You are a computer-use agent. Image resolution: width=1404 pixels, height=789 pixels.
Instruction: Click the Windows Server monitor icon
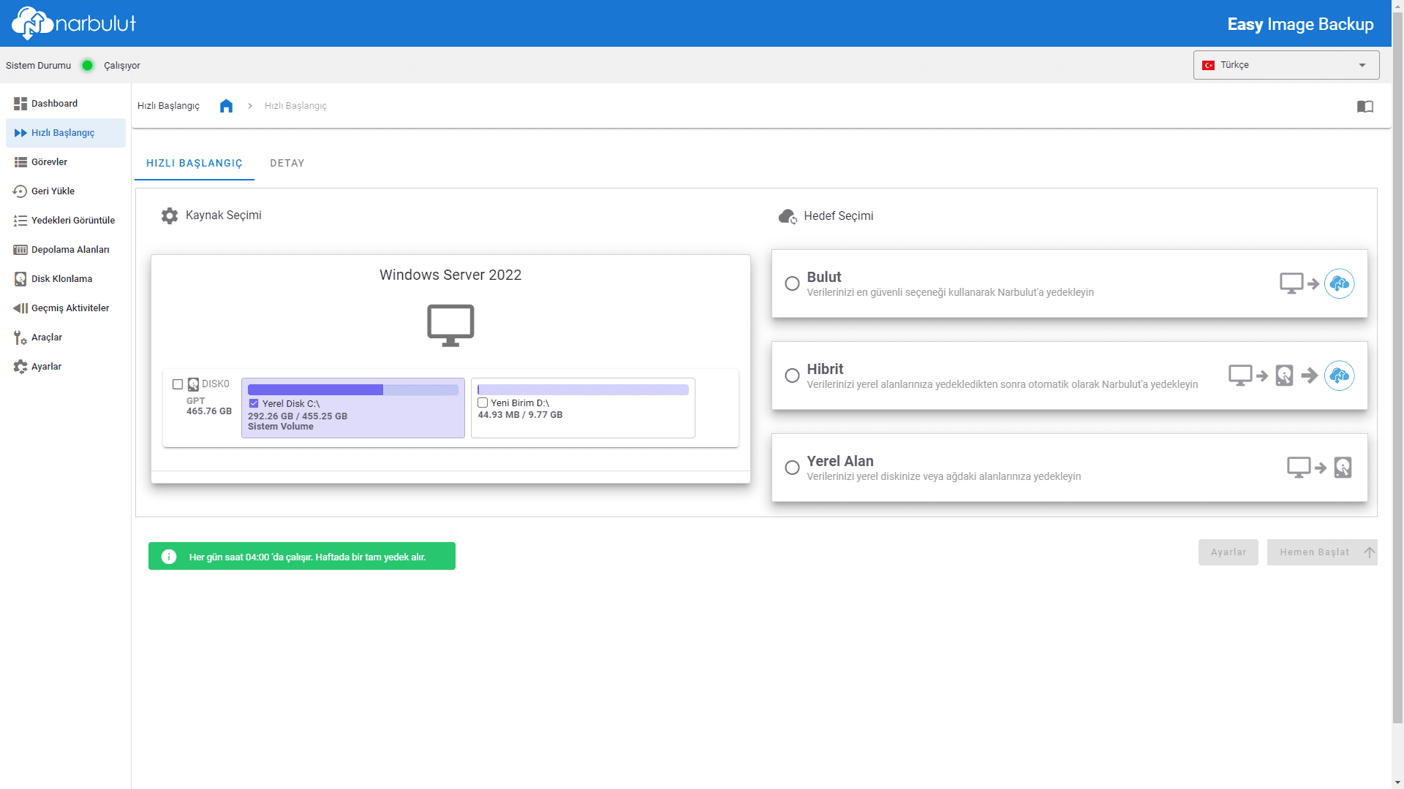point(450,325)
